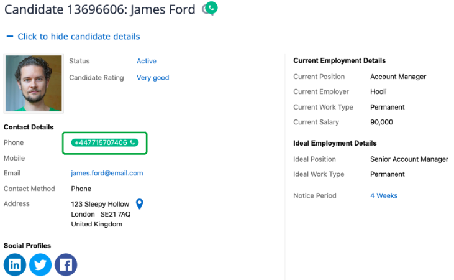
Task: Click the 'United Kingdom' address line
Action: (x=97, y=224)
